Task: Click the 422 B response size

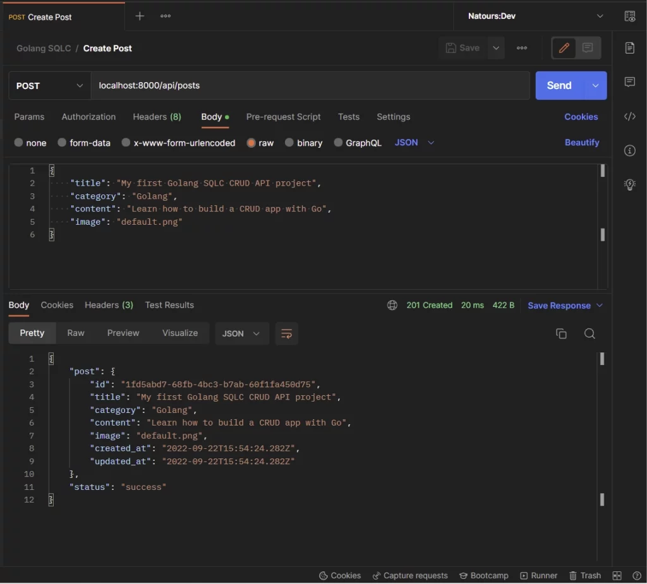Action: coord(504,305)
